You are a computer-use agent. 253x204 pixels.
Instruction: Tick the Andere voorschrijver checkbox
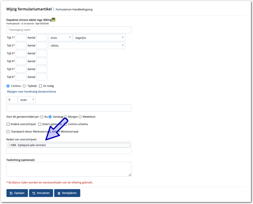point(8,124)
